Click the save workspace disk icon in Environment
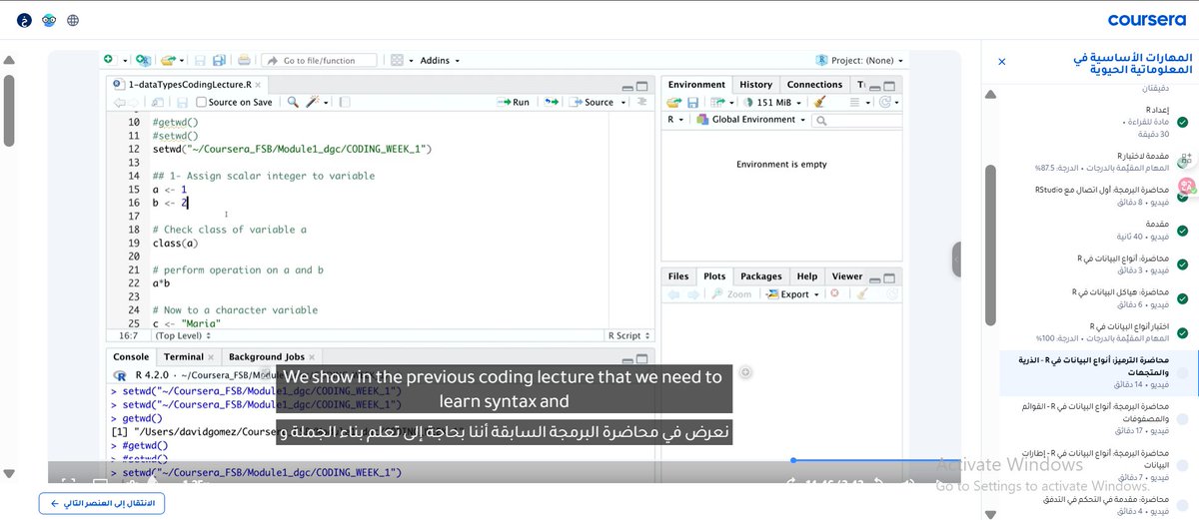The image size is (1199, 520). pyautogui.click(x=692, y=102)
